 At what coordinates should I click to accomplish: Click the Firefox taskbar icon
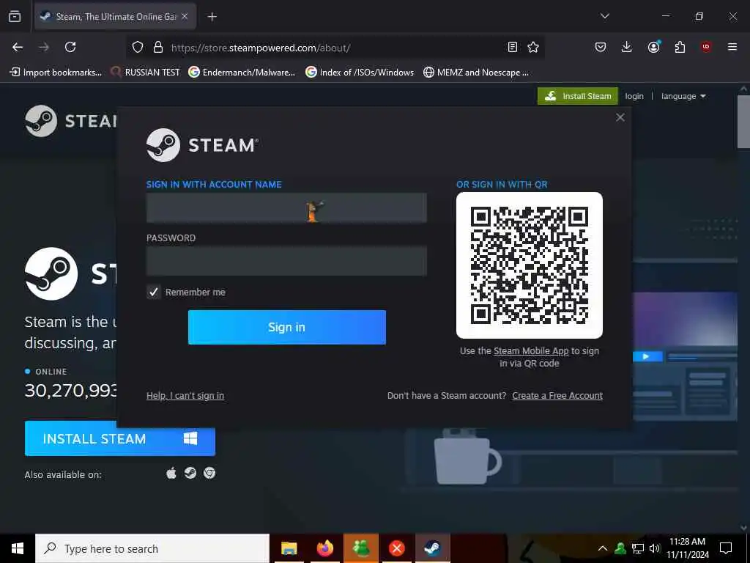(324, 548)
